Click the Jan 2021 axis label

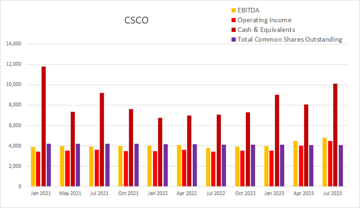point(41,193)
